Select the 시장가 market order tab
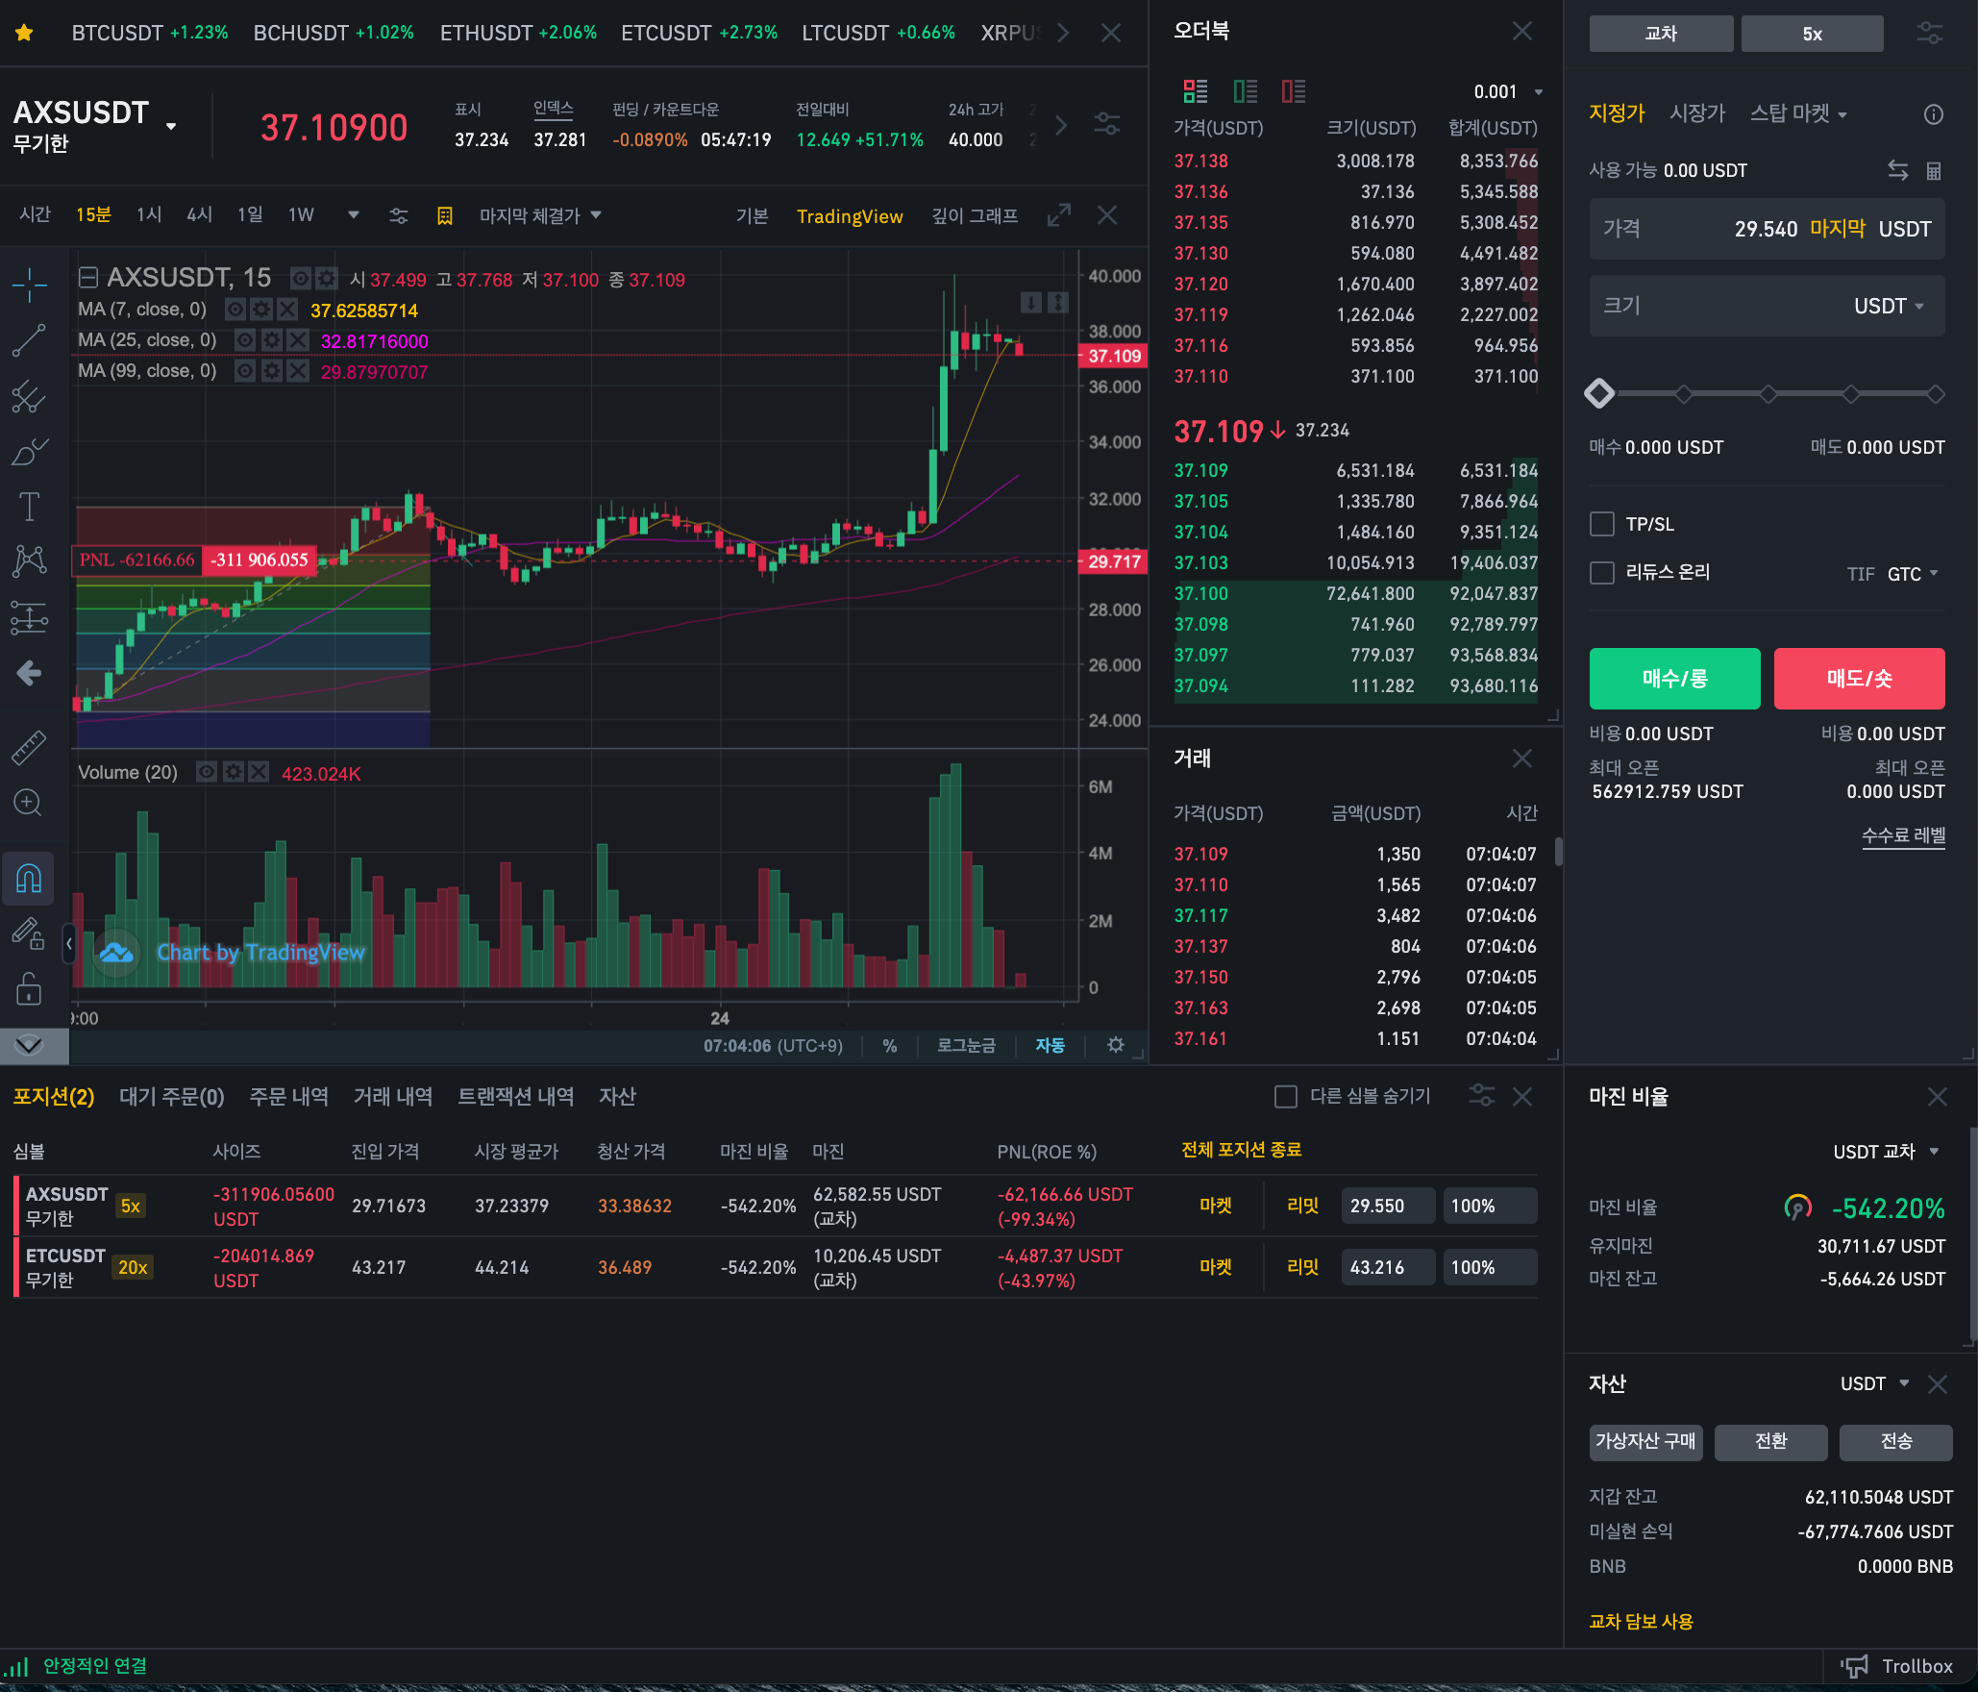This screenshot has height=1692, width=1978. pyautogui.click(x=1696, y=113)
